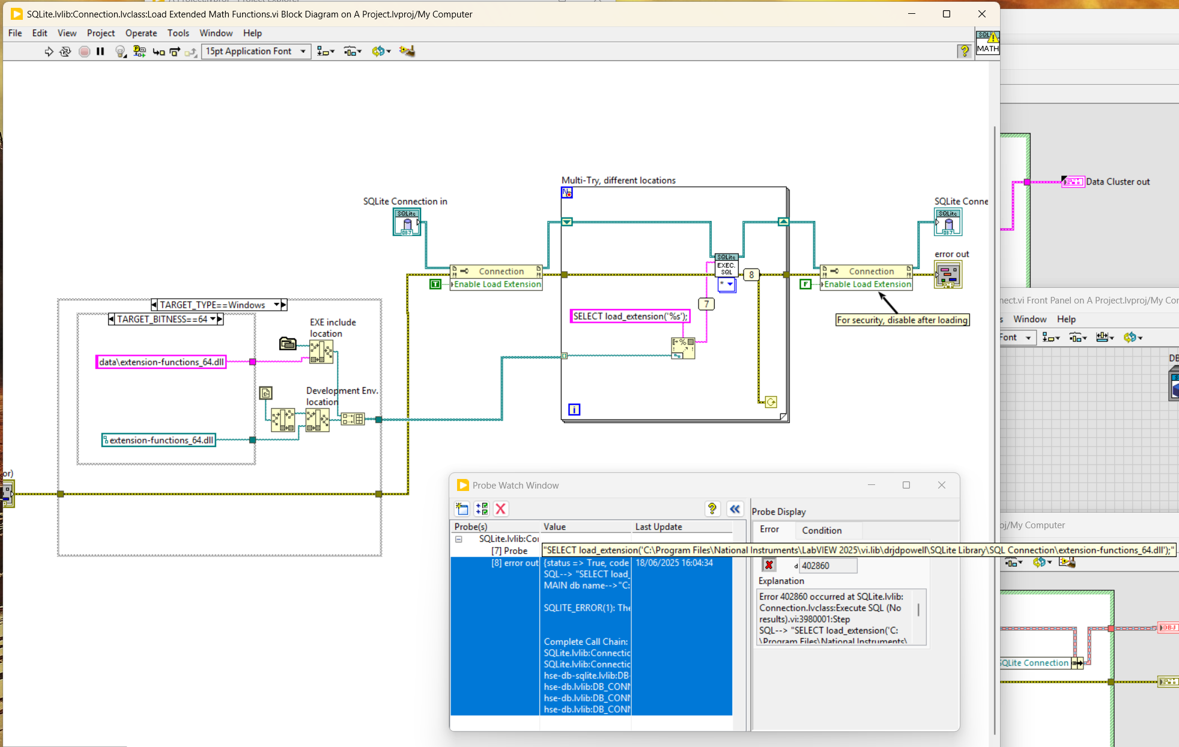Image resolution: width=1179 pixels, height=747 pixels.
Task: Click the loop conditional terminal
Action: 771,401
